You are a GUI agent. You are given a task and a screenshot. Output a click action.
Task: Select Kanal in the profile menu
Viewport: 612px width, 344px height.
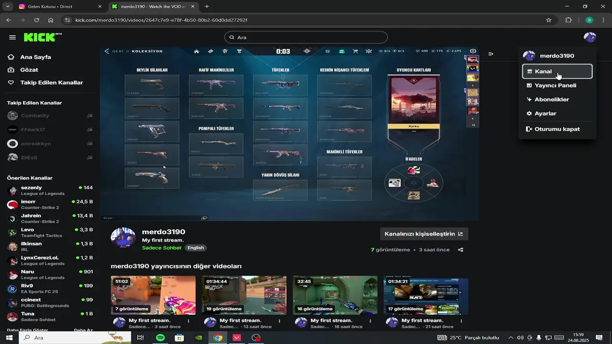pyautogui.click(x=557, y=71)
